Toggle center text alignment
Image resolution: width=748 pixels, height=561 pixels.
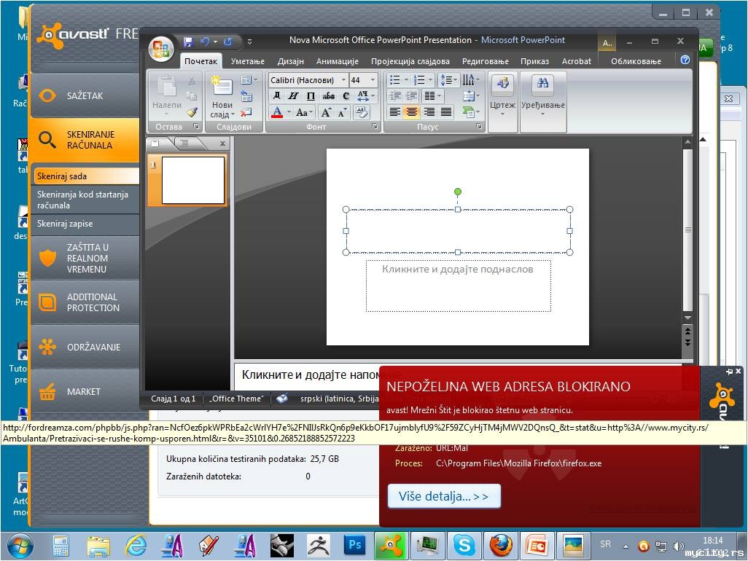click(411, 112)
